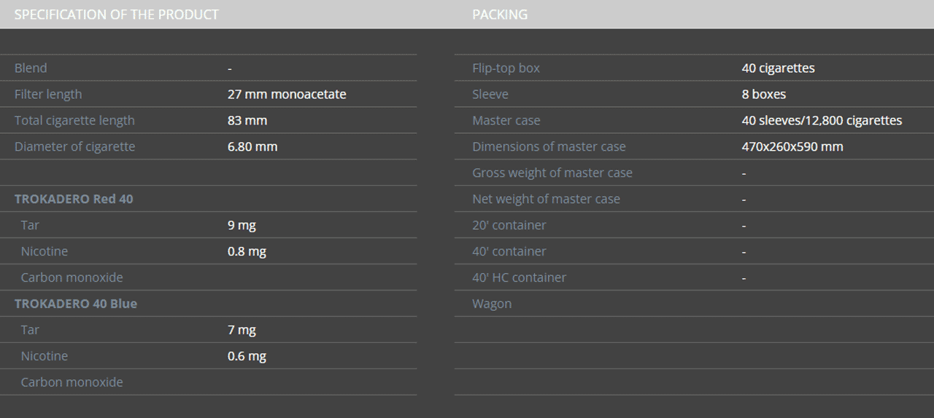Click the TROKADERO 40 Blue heading
Image resolution: width=934 pixels, height=418 pixels.
(76, 304)
